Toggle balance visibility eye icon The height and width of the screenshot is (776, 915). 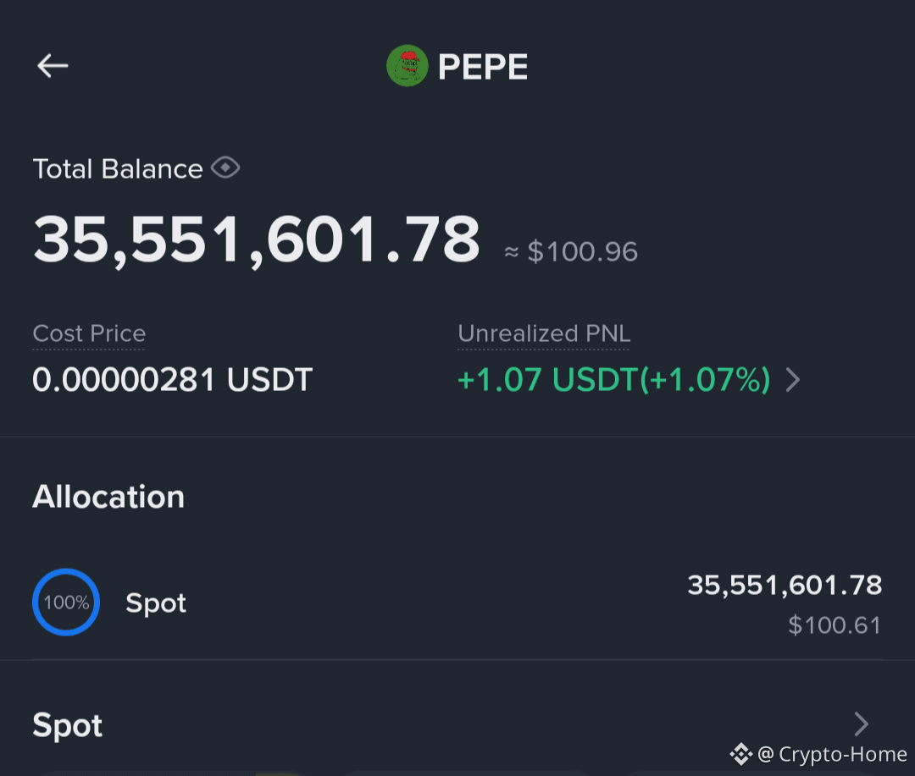(x=225, y=168)
